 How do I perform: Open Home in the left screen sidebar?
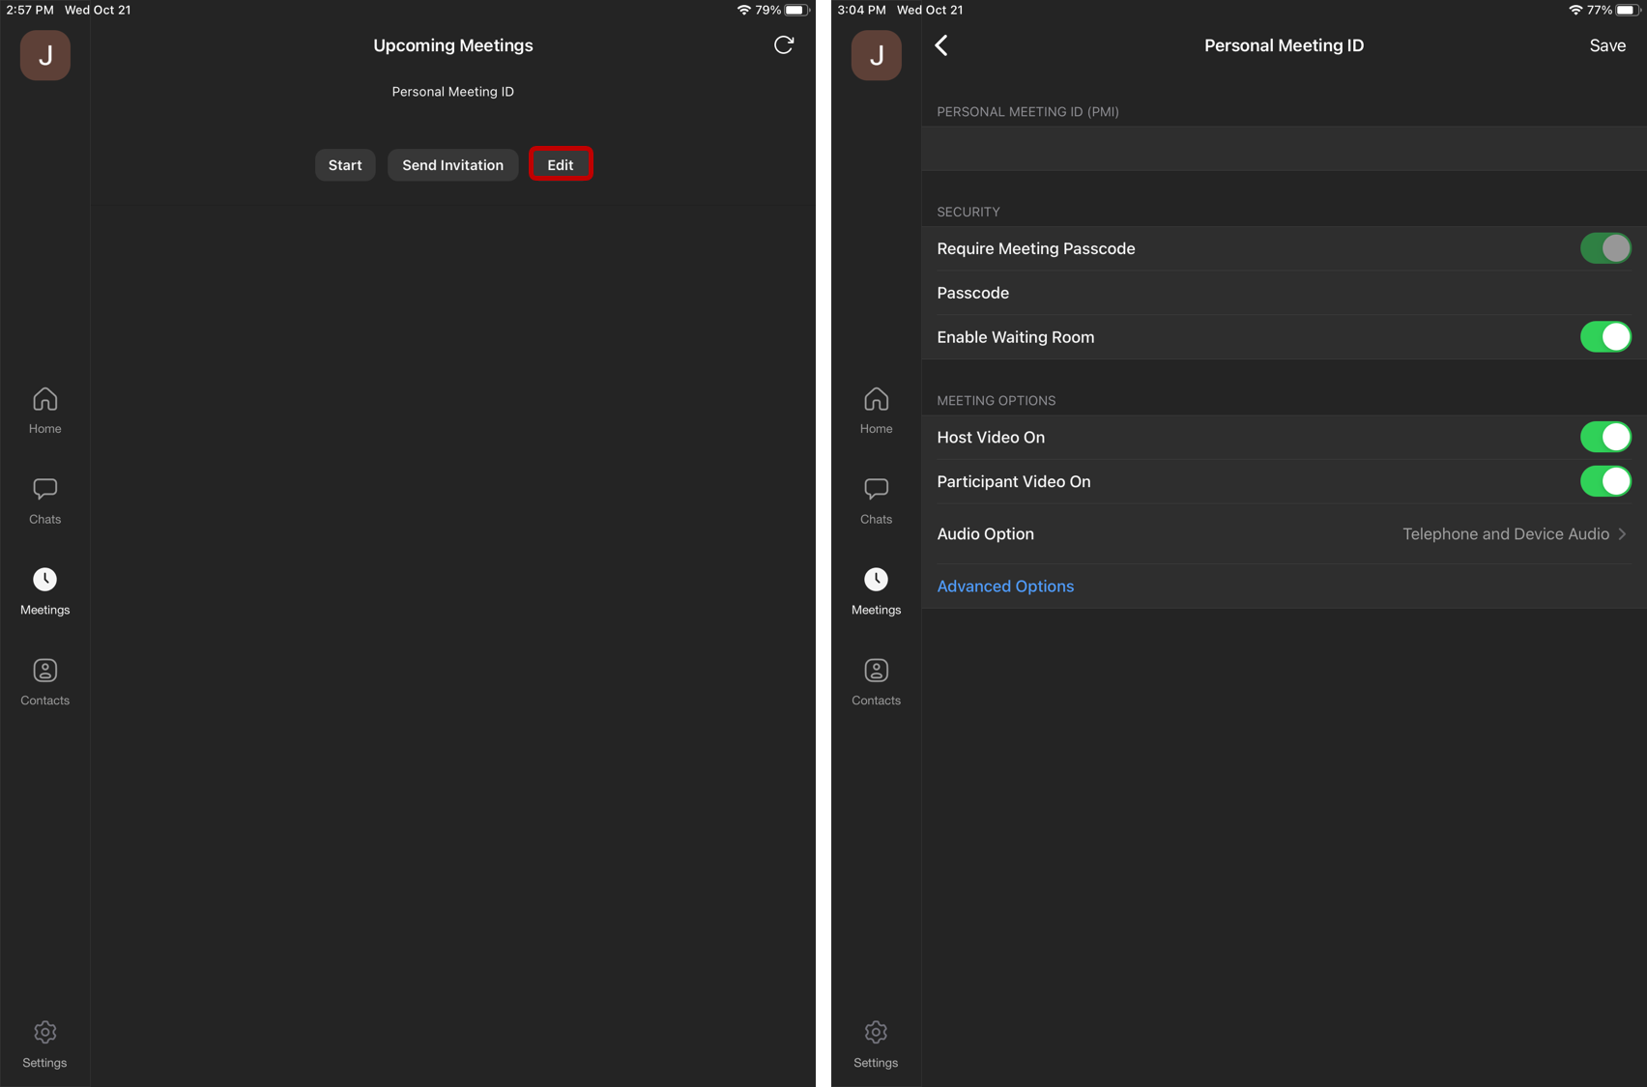(x=44, y=411)
